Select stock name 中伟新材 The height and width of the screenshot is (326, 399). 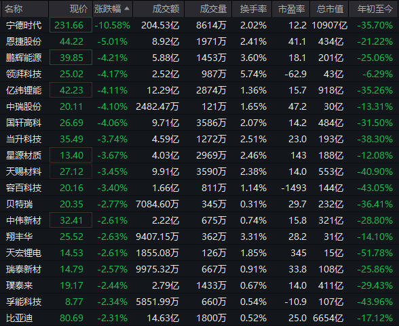(x=24, y=220)
